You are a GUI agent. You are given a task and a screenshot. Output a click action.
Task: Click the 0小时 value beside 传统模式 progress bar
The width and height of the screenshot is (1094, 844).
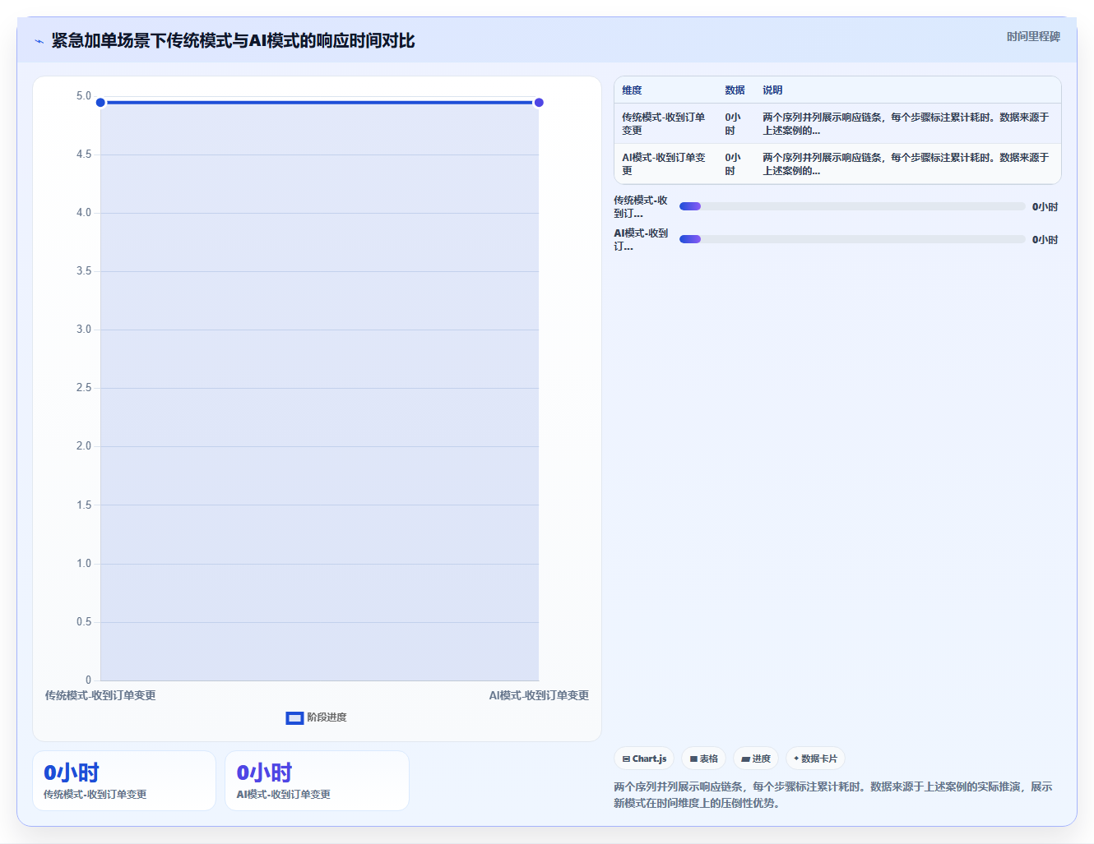tap(1045, 207)
